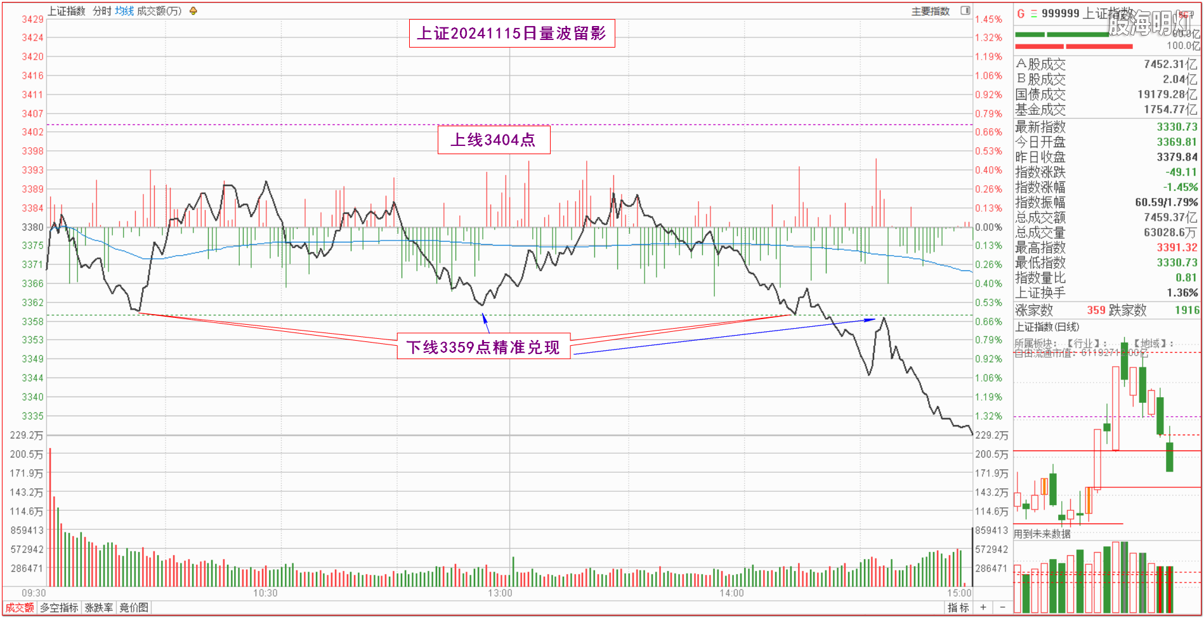Click the 昨日收盘 3379.84 value
Screen dimensions: 1204x618
[x=1177, y=157]
